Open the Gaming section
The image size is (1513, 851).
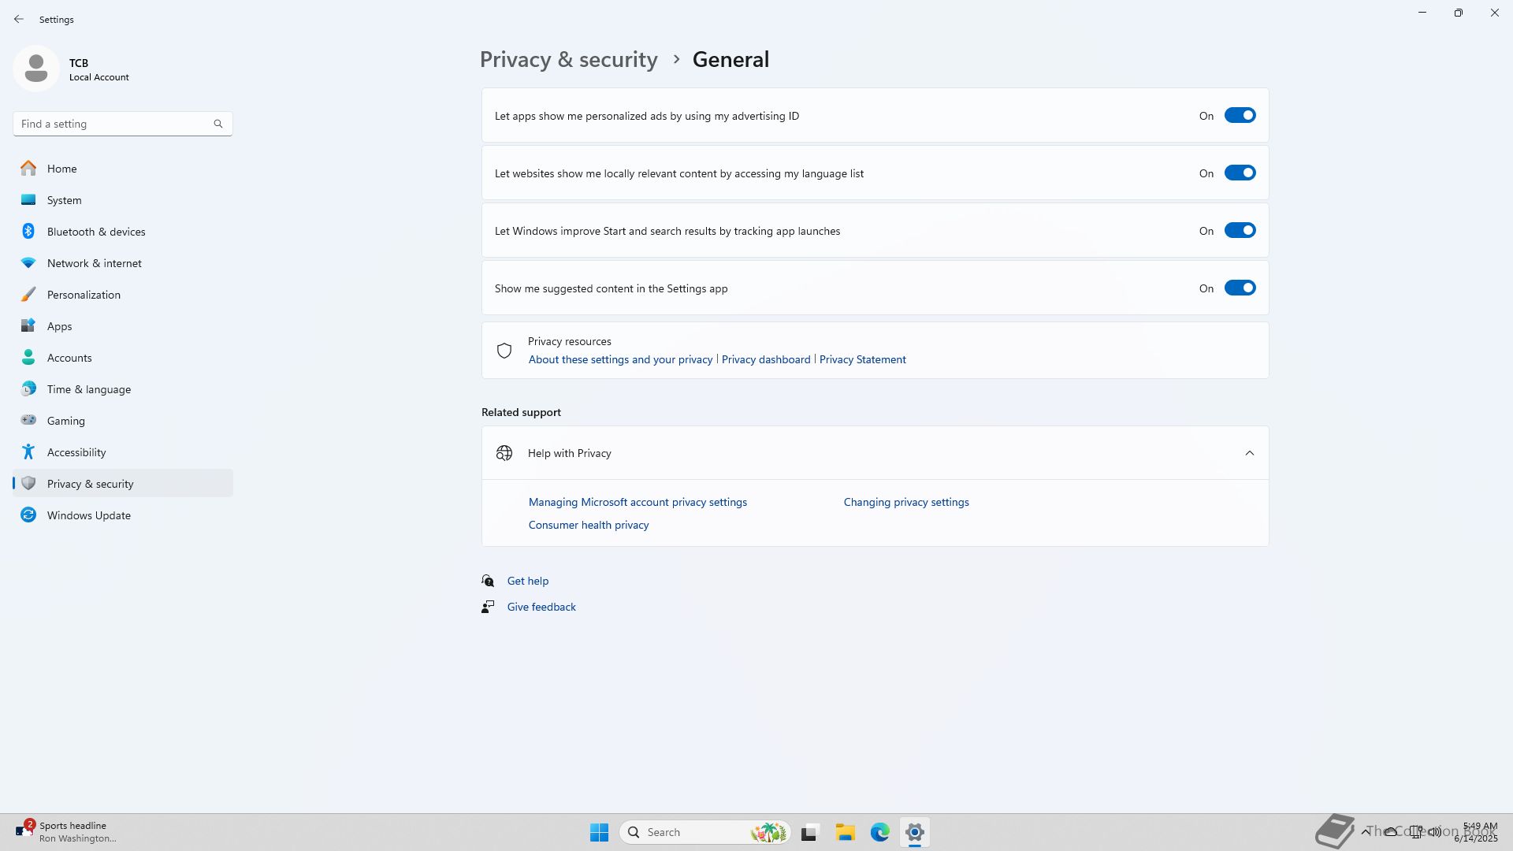(65, 421)
